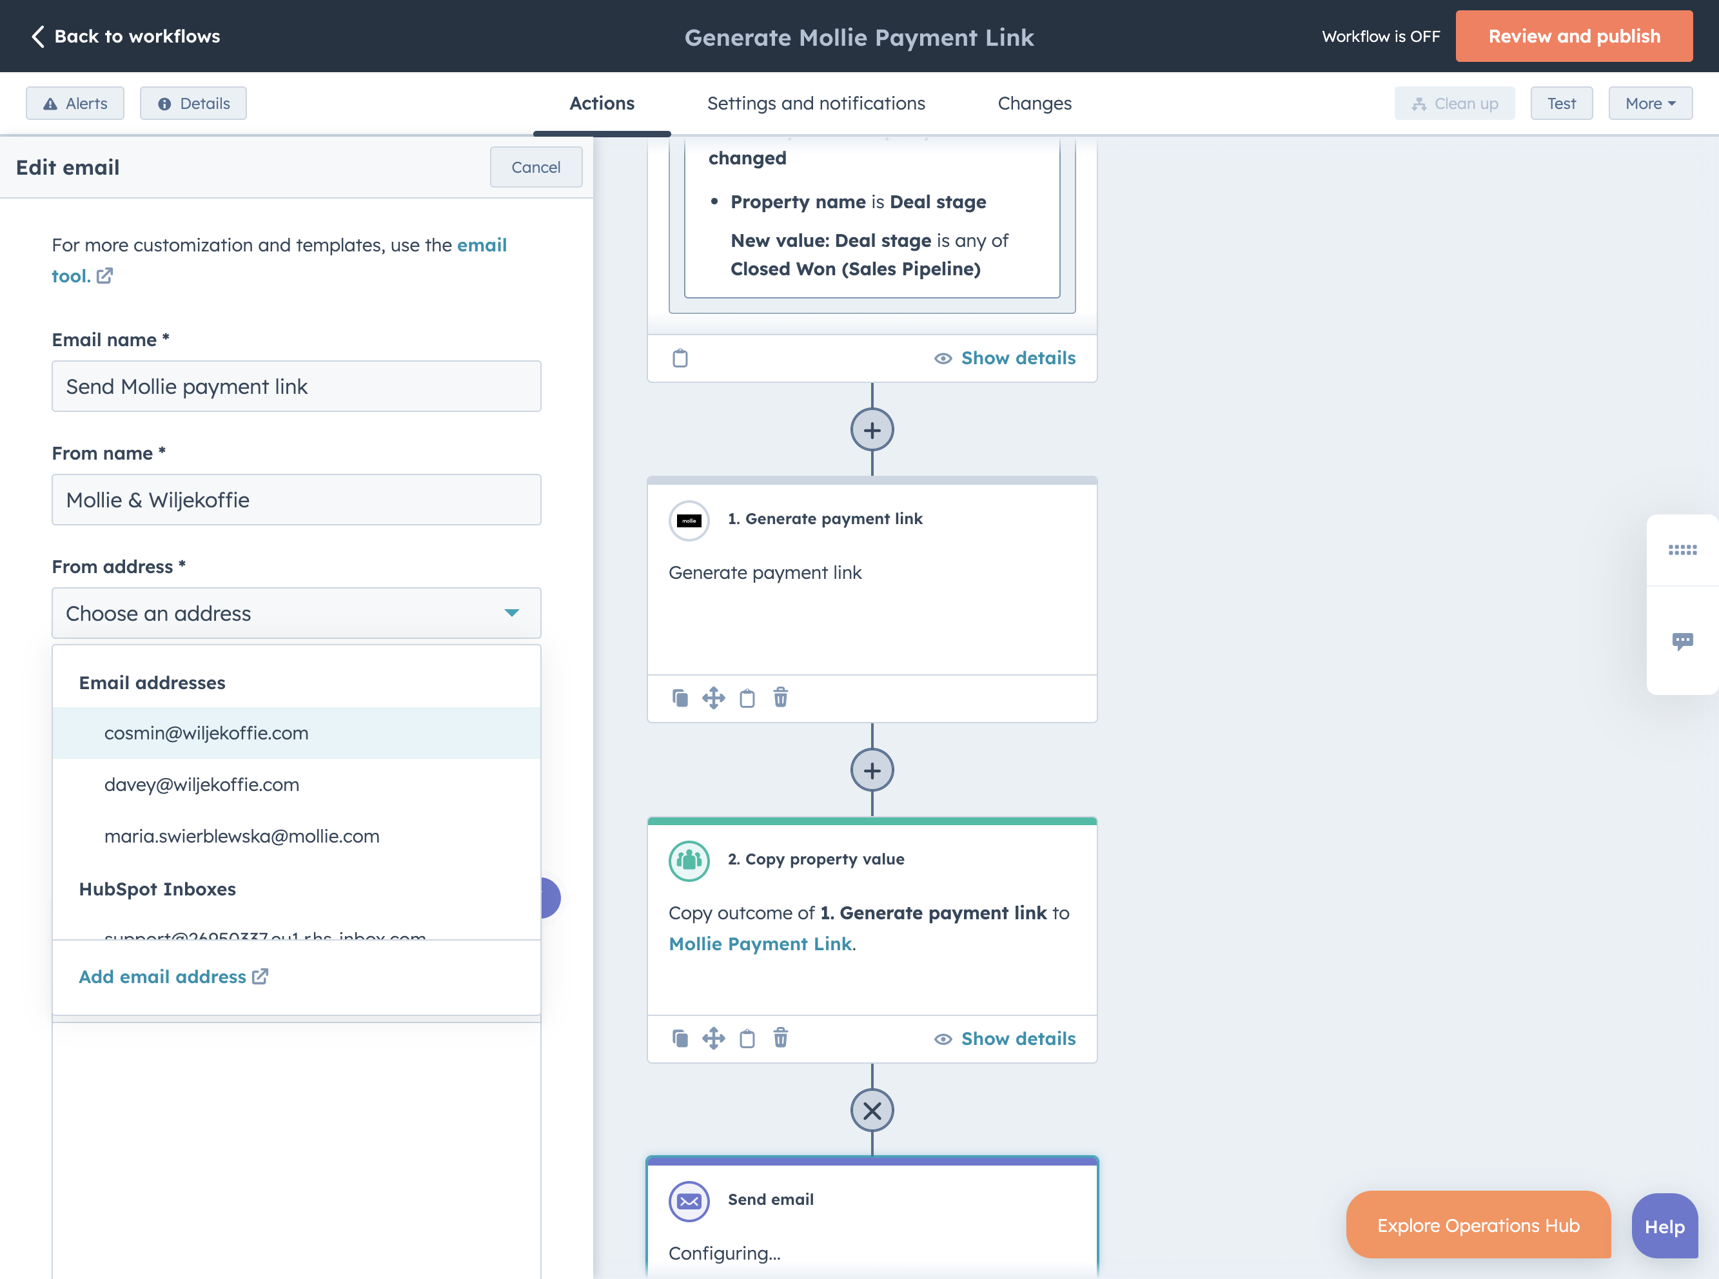Expand the Choose an address dropdown

[297, 613]
